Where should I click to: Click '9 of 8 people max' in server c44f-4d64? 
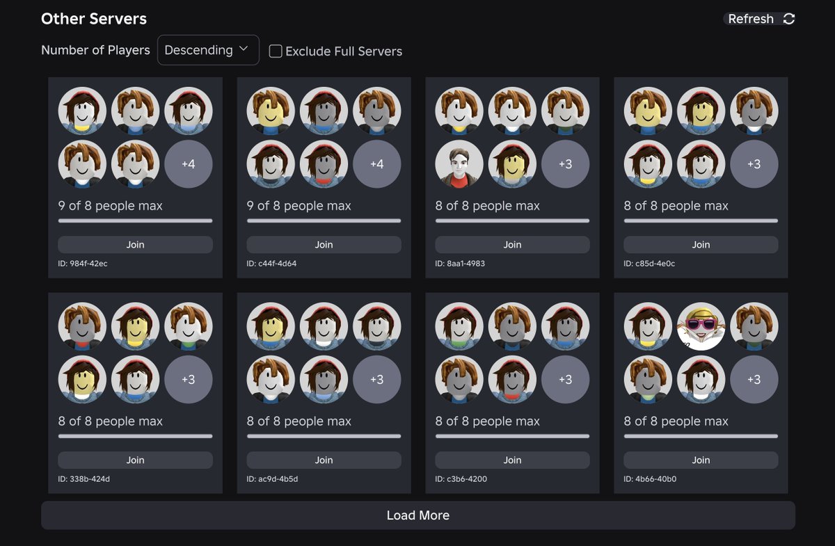(x=299, y=206)
